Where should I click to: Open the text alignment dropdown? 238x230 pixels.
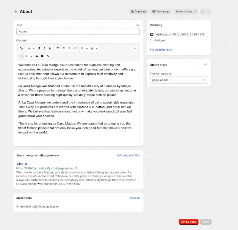(x=84, y=48)
